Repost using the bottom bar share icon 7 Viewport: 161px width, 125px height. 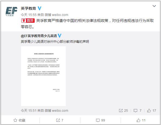pos(60,120)
